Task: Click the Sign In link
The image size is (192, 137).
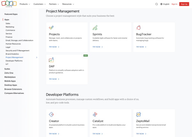Action: click(174, 4)
